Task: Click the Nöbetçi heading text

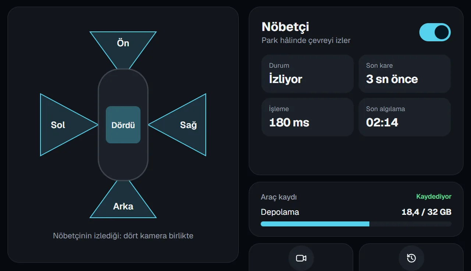Action: (285, 27)
